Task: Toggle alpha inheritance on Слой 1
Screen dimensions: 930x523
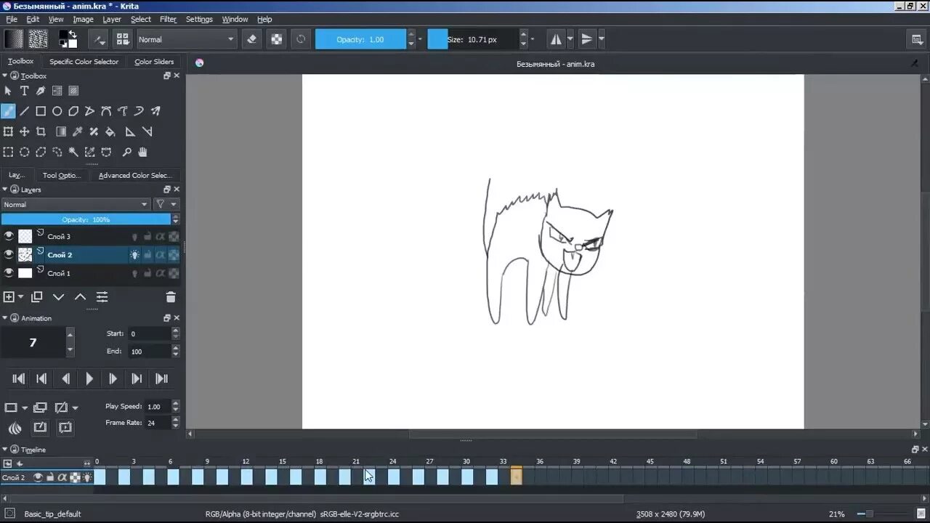Action: click(x=161, y=273)
